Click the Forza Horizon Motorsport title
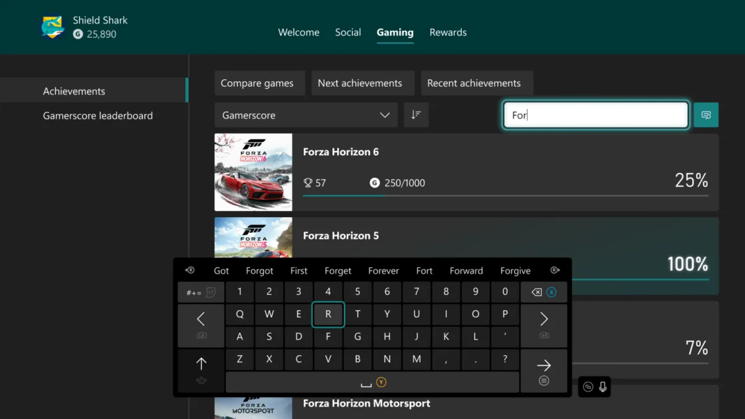 tap(366, 403)
